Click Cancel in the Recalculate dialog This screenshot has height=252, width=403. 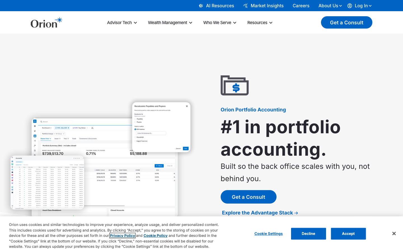tap(178, 148)
